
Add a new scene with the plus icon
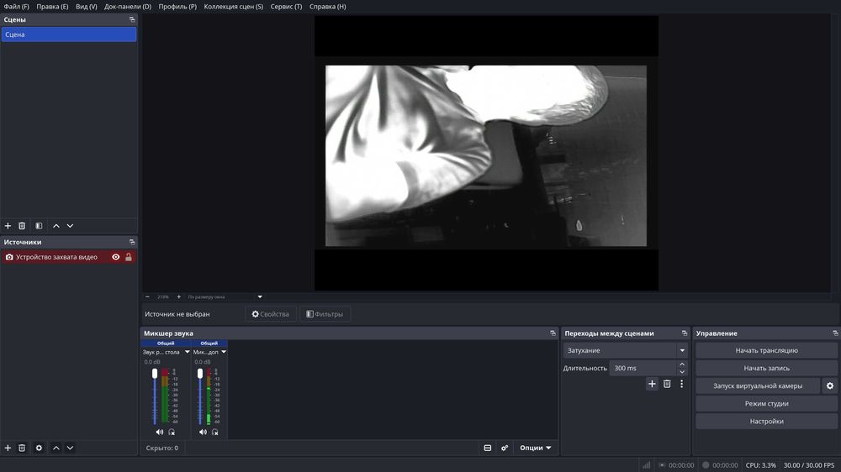click(8, 226)
